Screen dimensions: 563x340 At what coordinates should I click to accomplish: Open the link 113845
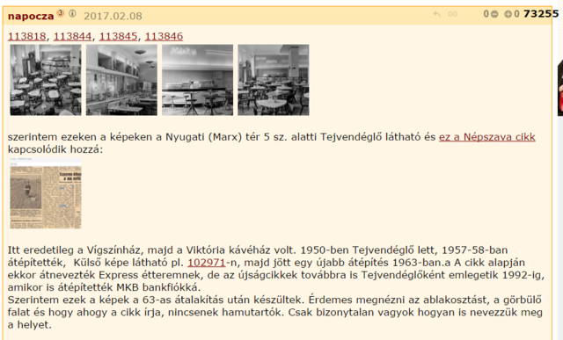[x=118, y=36]
